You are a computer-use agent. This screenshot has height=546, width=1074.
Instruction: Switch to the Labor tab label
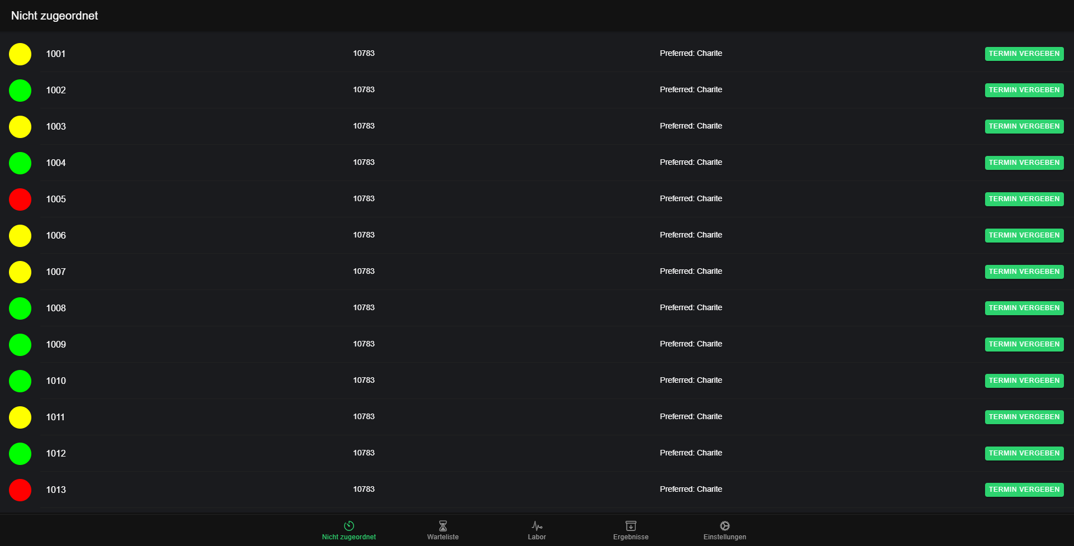[537, 537]
